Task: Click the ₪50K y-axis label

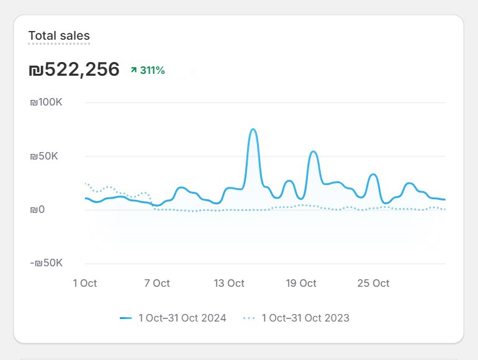Action: point(43,156)
